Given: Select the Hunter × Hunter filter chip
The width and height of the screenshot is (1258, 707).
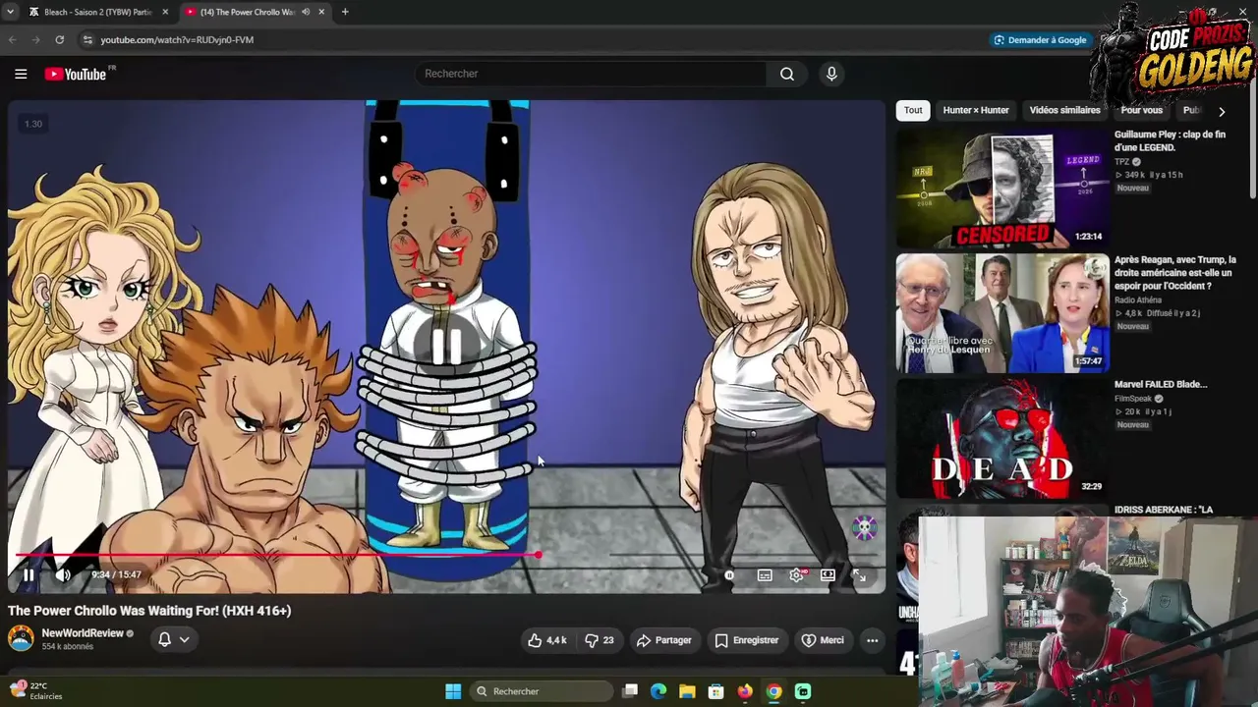Looking at the screenshot, I should coord(976,110).
